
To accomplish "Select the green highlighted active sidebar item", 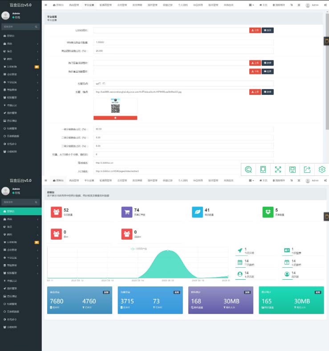I will (21, 211).
